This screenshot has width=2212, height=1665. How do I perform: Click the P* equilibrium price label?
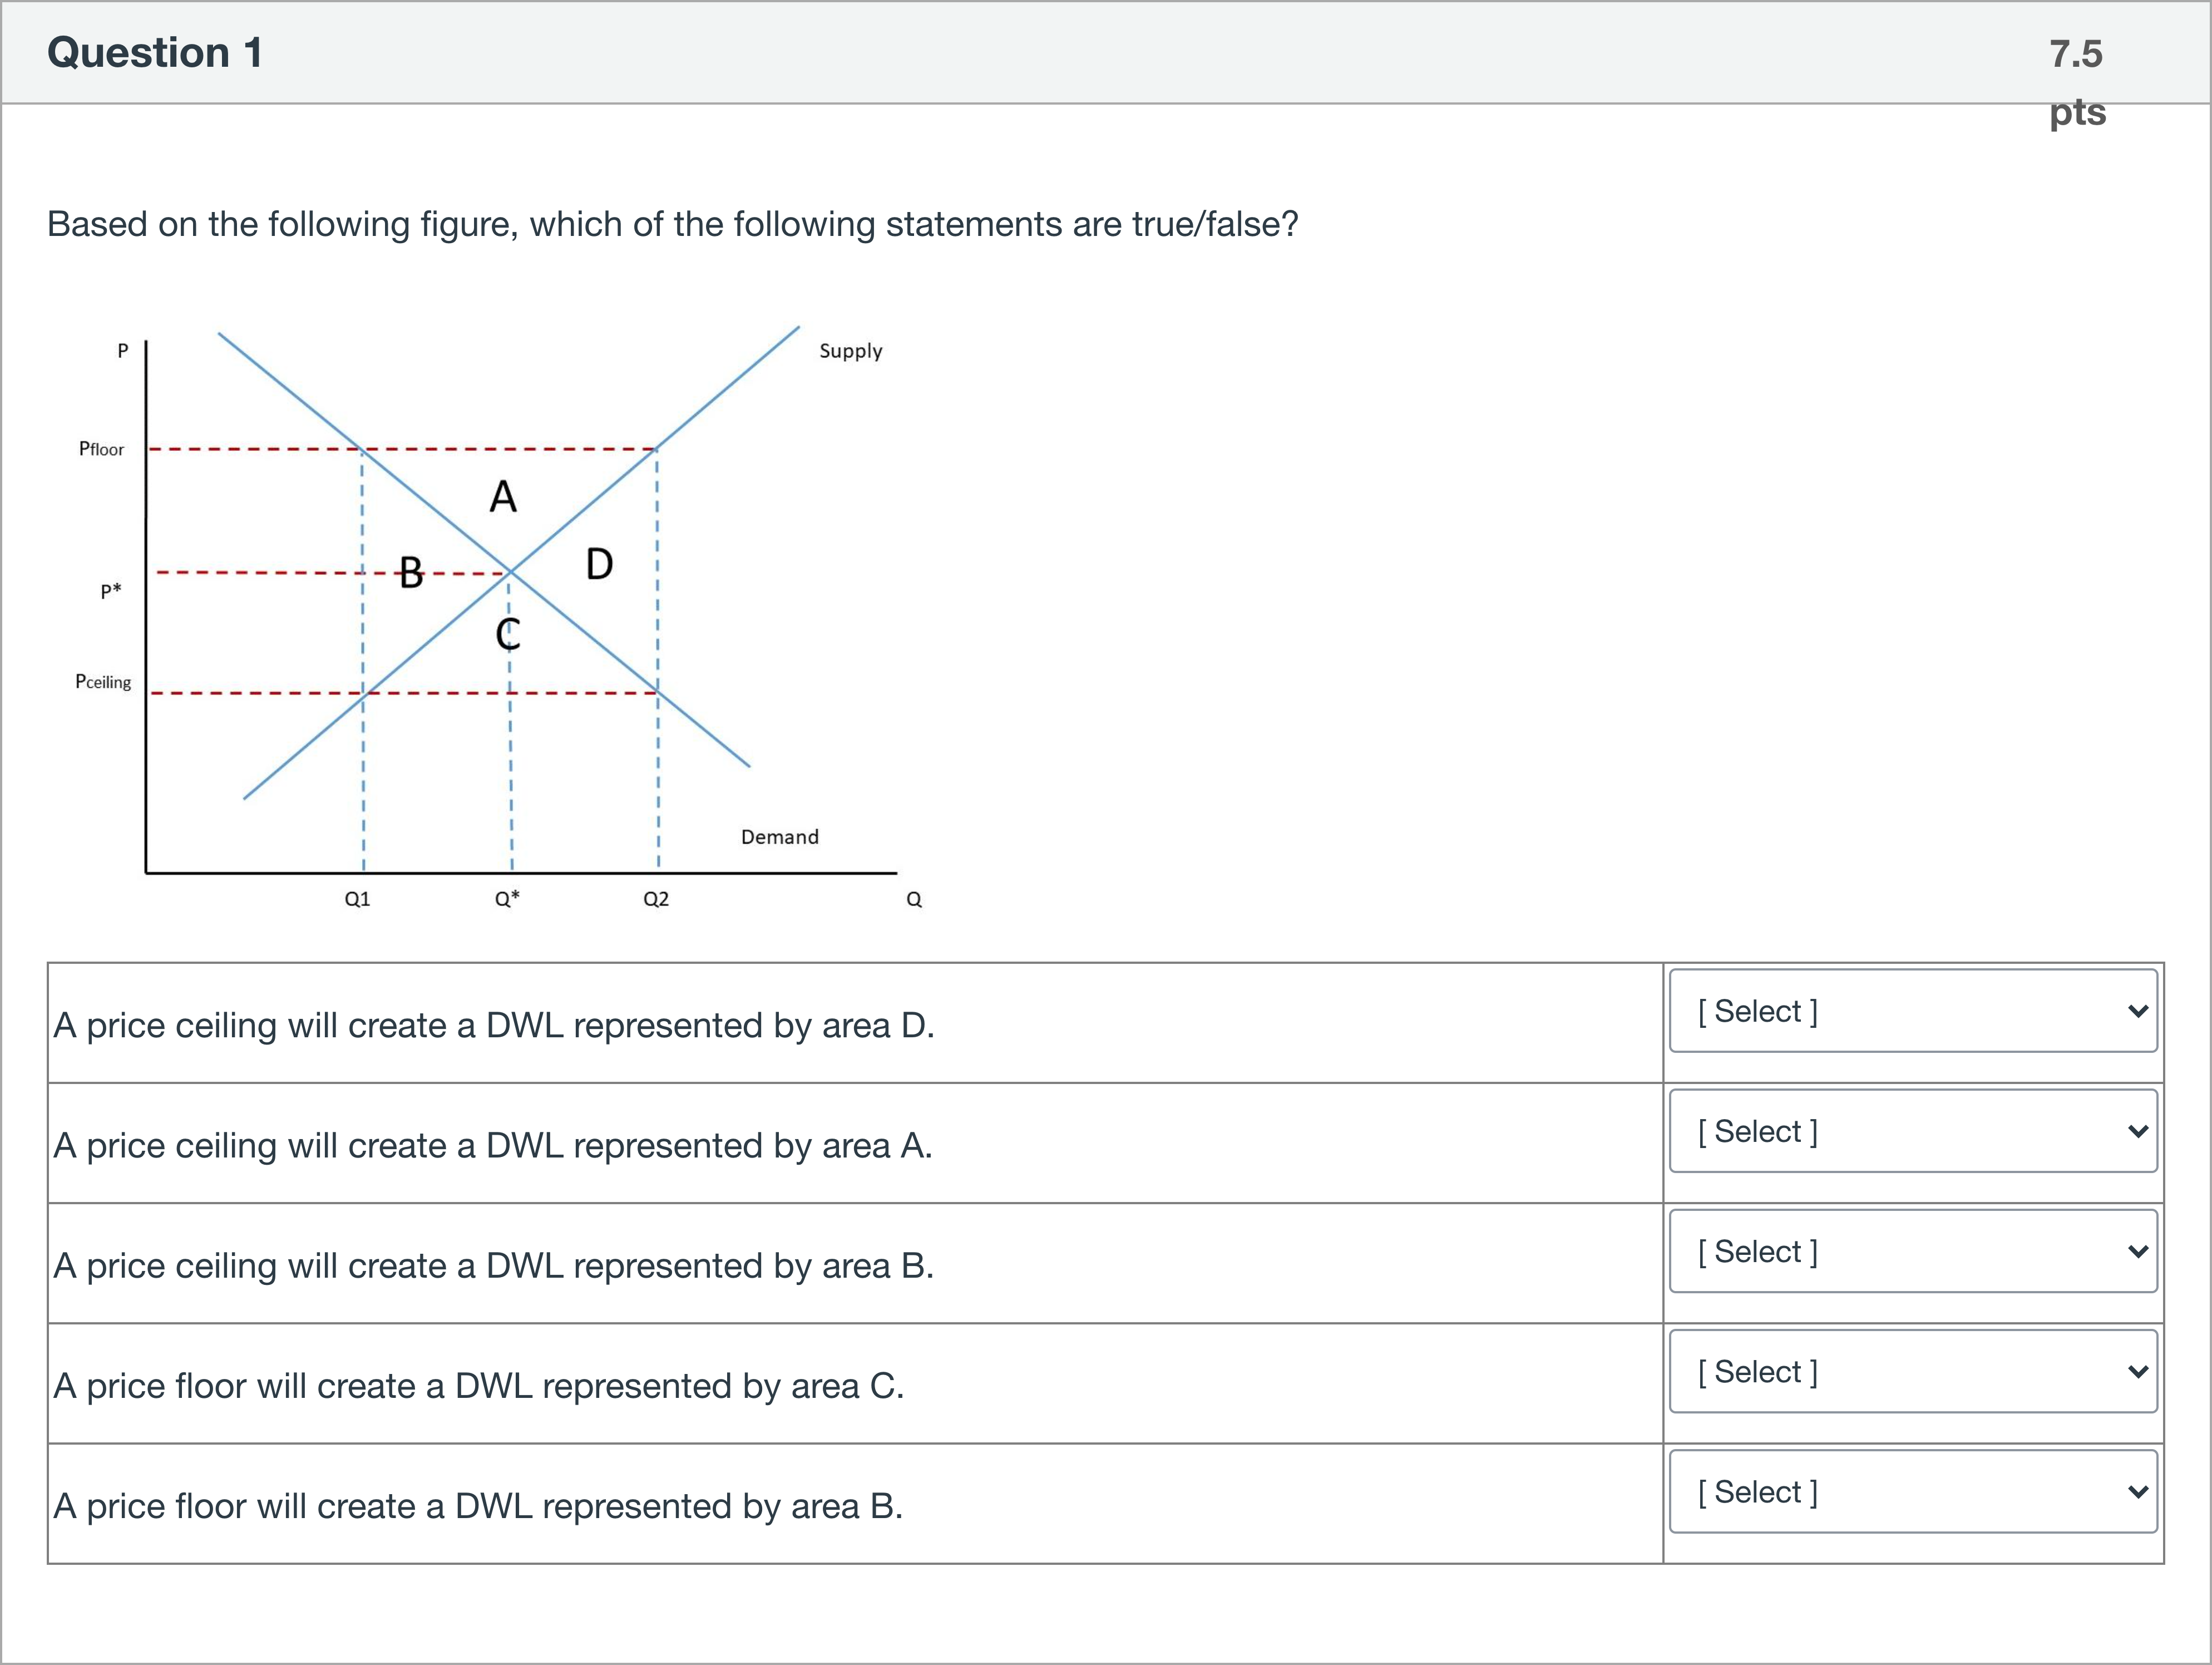coord(111,590)
